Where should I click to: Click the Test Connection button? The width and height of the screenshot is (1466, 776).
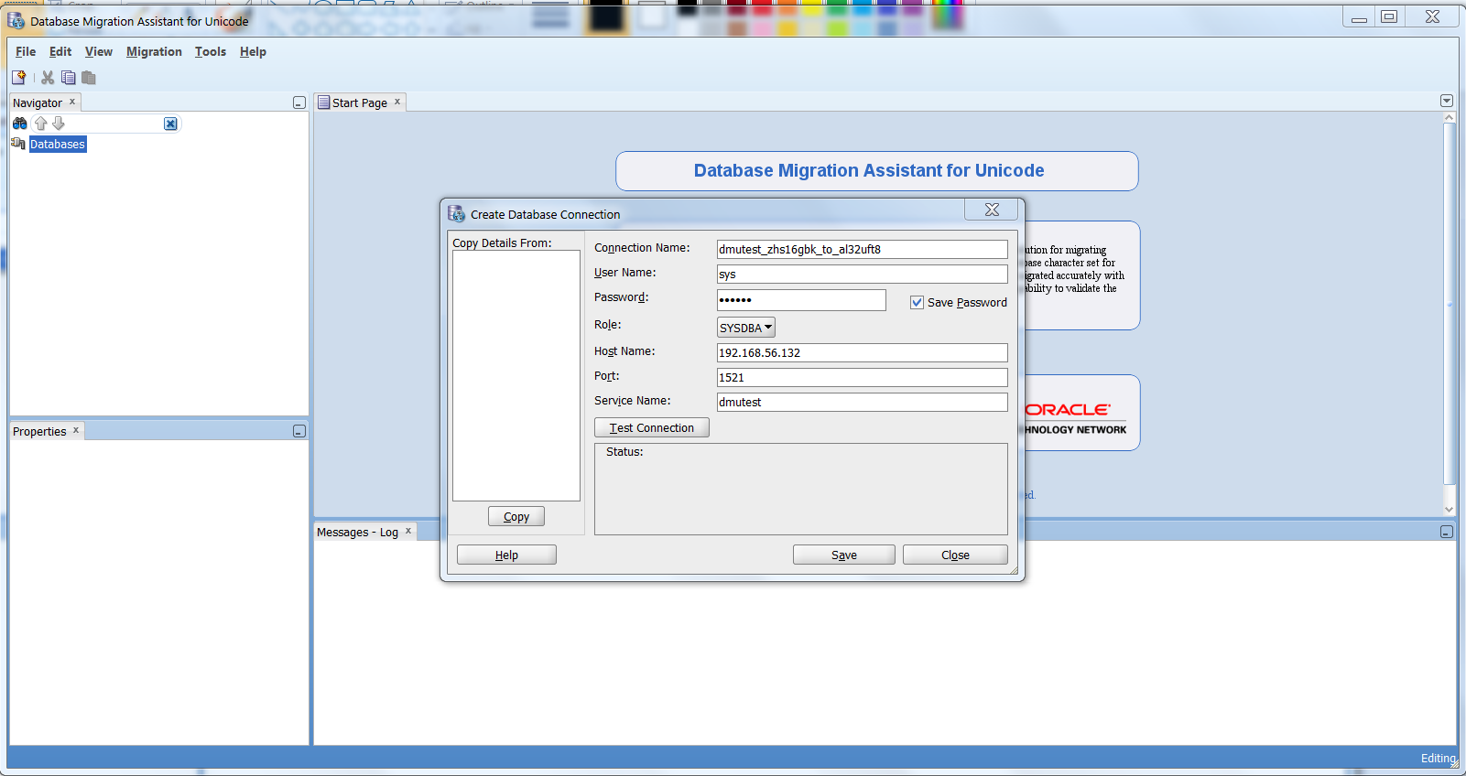pyautogui.click(x=652, y=427)
